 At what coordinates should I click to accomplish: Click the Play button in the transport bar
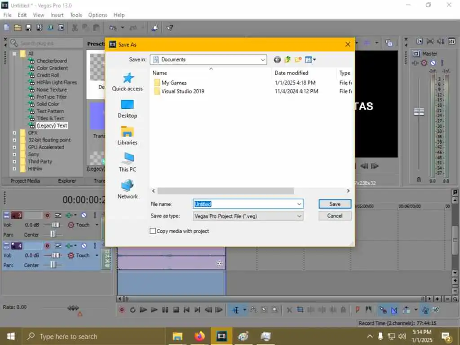point(154,310)
